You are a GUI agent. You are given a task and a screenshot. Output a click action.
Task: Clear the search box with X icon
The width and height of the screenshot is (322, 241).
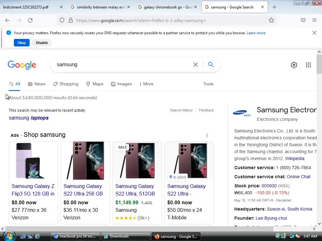point(196,65)
